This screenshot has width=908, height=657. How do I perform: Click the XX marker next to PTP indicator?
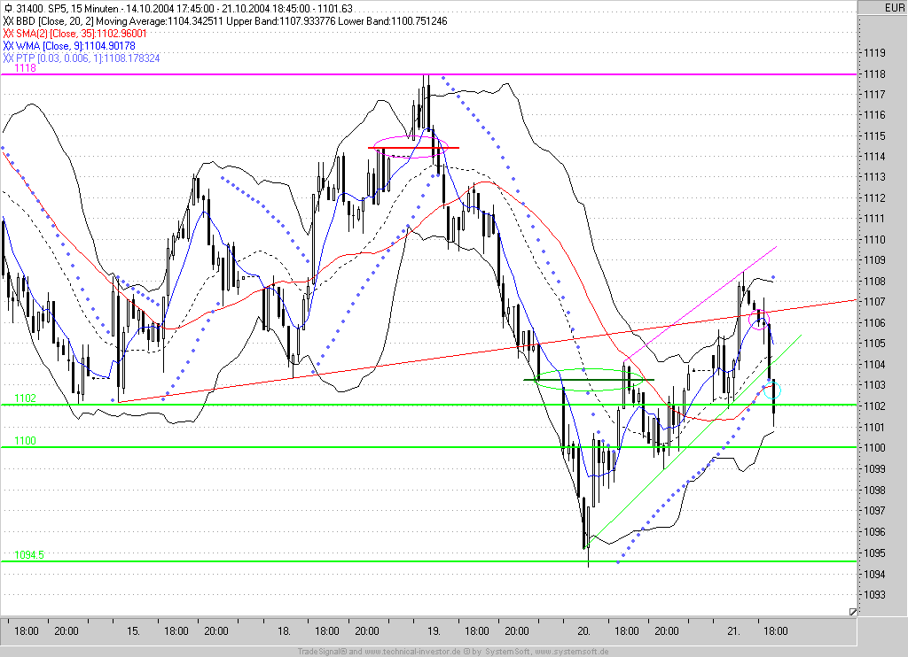[x=8, y=58]
